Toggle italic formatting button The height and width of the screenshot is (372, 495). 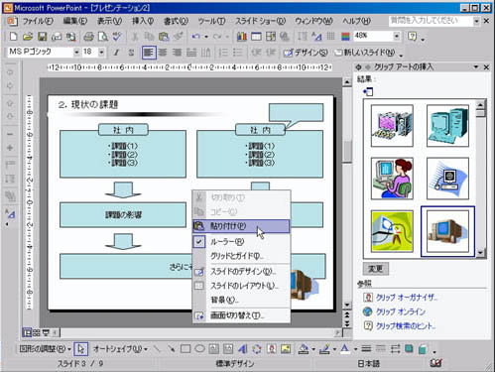click(116, 53)
